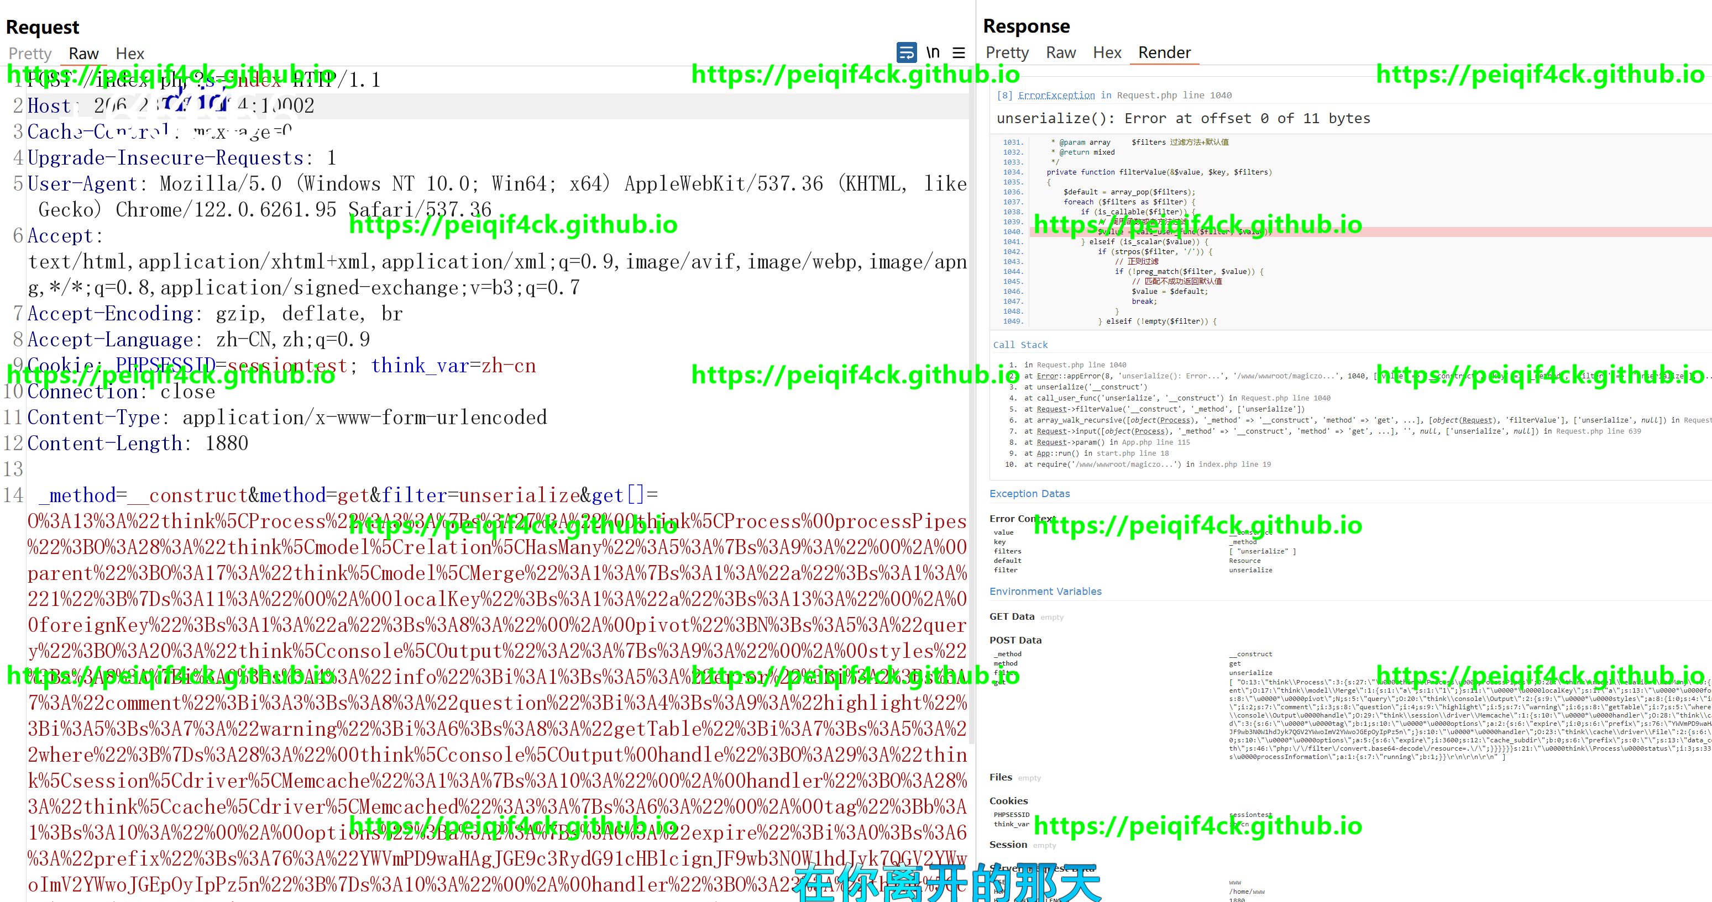
Task: Click call stack entry Request->param() in App.php
Action: [1107, 442]
